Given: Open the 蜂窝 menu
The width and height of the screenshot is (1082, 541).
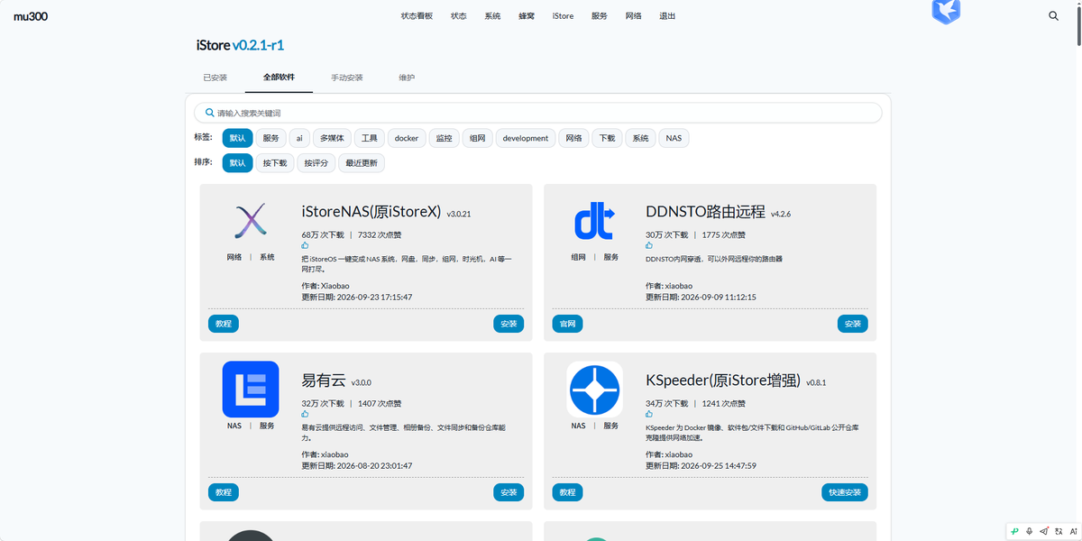Looking at the screenshot, I should [527, 16].
